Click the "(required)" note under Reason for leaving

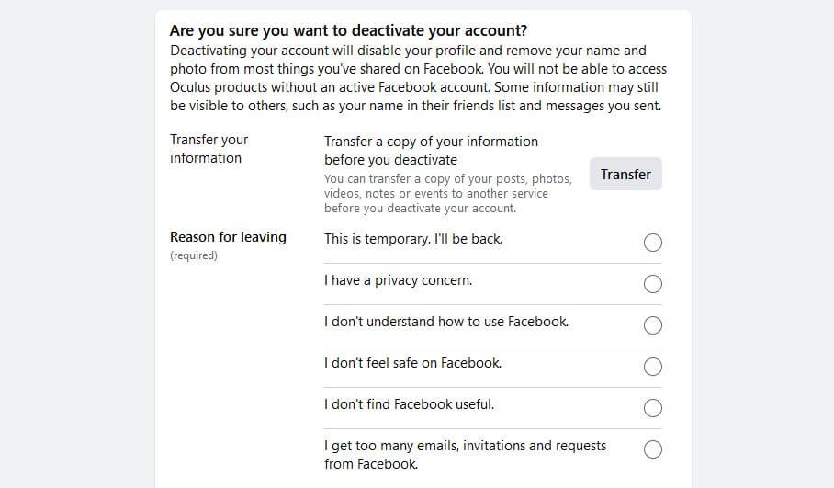tap(194, 255)
